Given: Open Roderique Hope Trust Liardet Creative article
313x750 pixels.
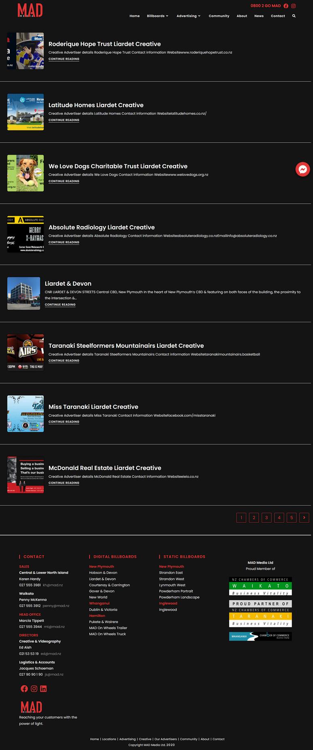Looking at the screenshot, I should (104, 44).
